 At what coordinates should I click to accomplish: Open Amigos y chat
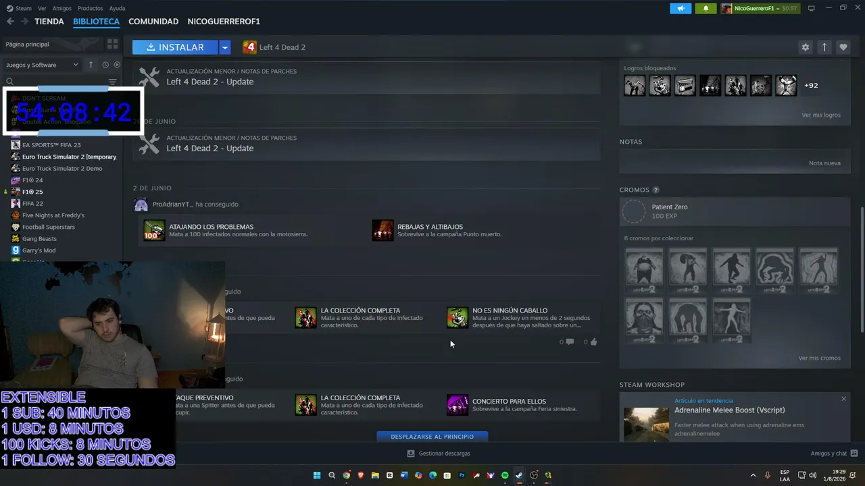point(834,454)
